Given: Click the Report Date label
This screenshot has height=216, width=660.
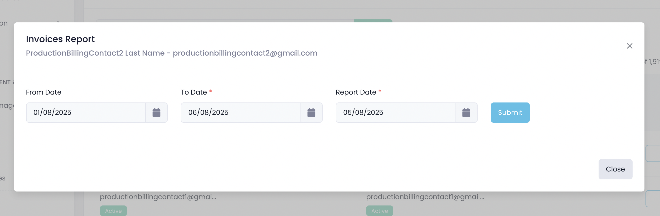Looking at the screenshot, I should 356,92.
